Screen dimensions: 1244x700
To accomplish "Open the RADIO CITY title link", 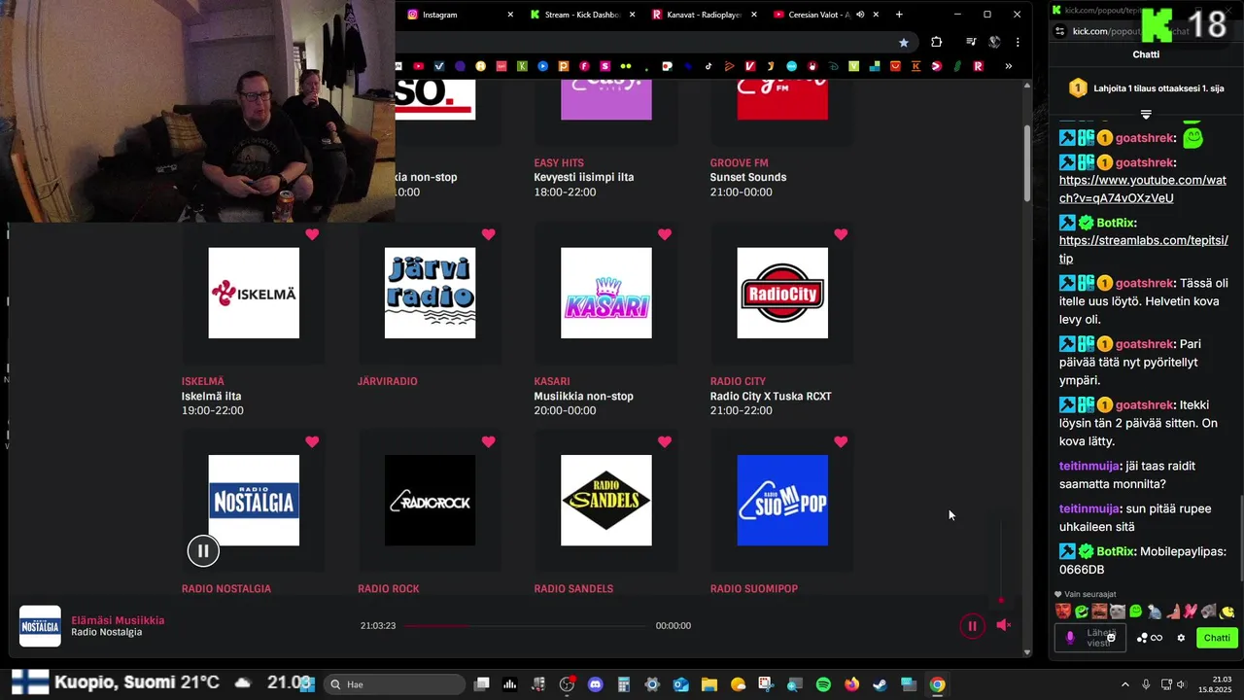I will point(738,381).
